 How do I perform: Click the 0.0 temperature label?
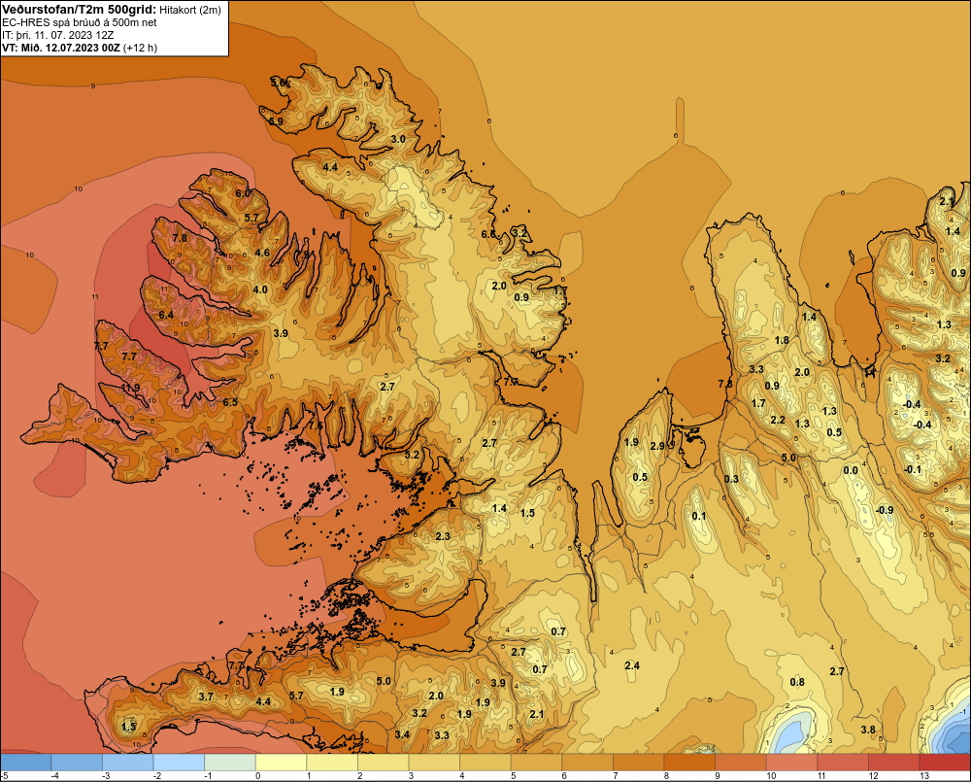[851, 470]
